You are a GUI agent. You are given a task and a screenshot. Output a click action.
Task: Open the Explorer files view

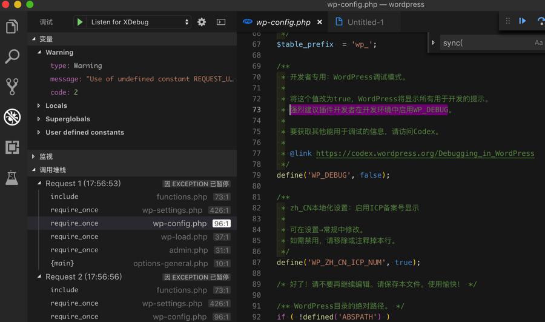click(x=12, y=27)
